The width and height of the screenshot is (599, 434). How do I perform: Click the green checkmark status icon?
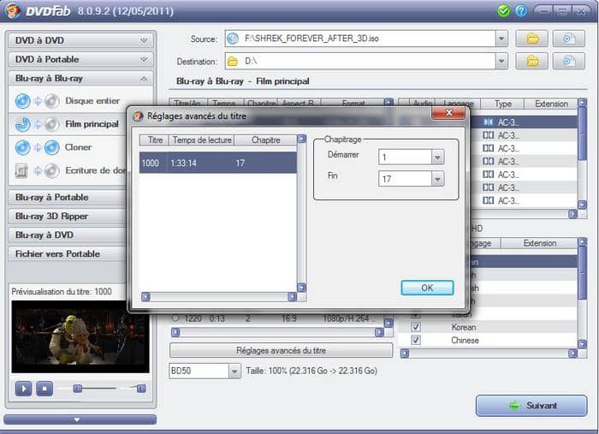coord(504,10)
